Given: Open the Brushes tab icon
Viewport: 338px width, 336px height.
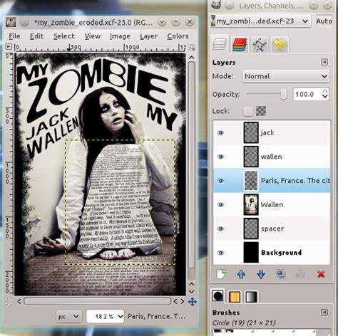Looking at the screenshot, I should click(x=218, y=296).
